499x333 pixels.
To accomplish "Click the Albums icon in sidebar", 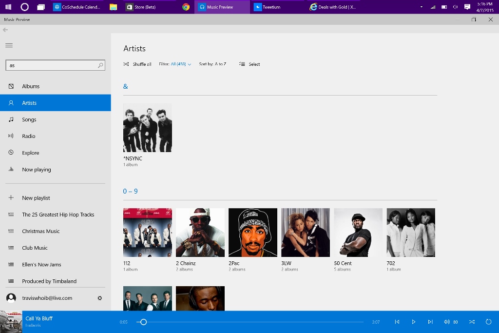I will pos(11,86).
